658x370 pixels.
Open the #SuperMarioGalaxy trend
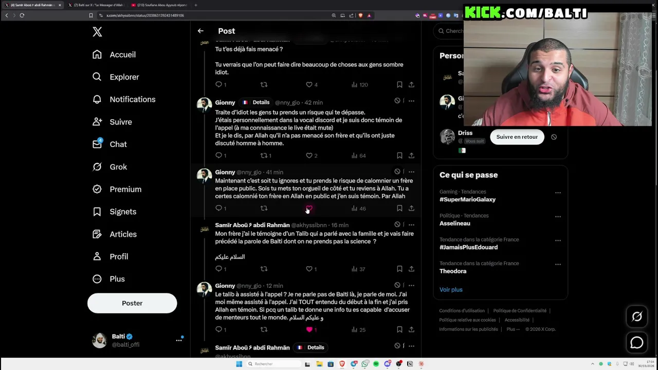pyautogui.click(x=467, y=199)
